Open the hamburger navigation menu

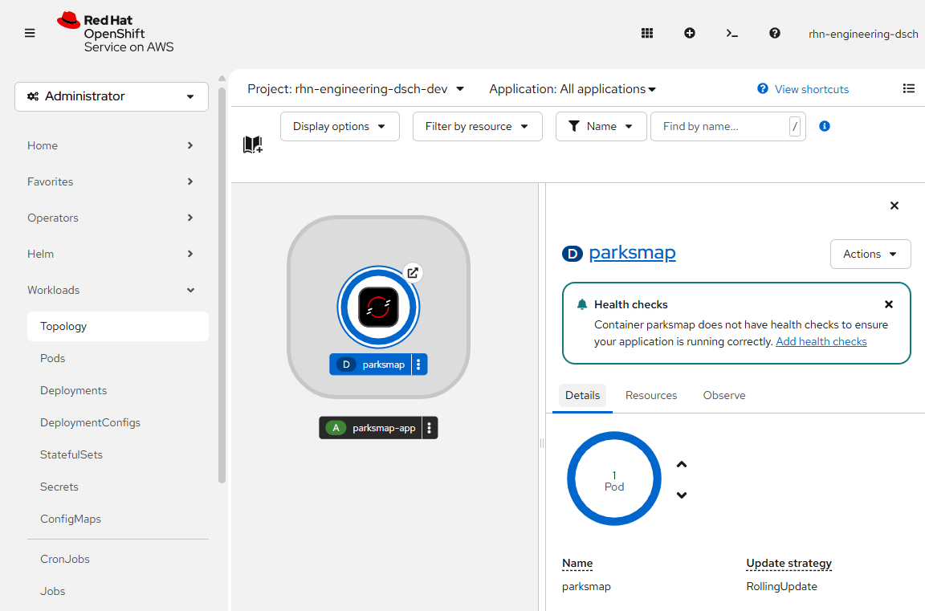coord(30,33)
